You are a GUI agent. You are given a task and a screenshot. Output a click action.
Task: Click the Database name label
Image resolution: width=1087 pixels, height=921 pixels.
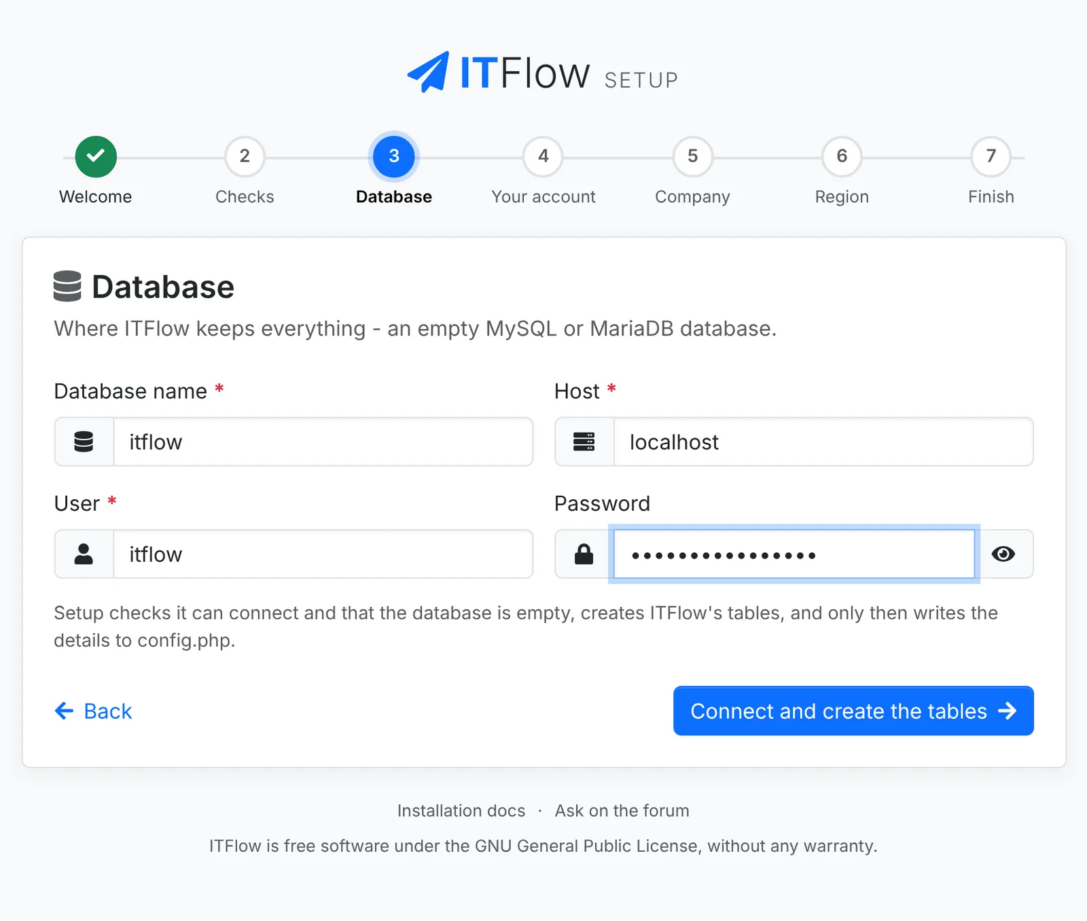point(130,391)
